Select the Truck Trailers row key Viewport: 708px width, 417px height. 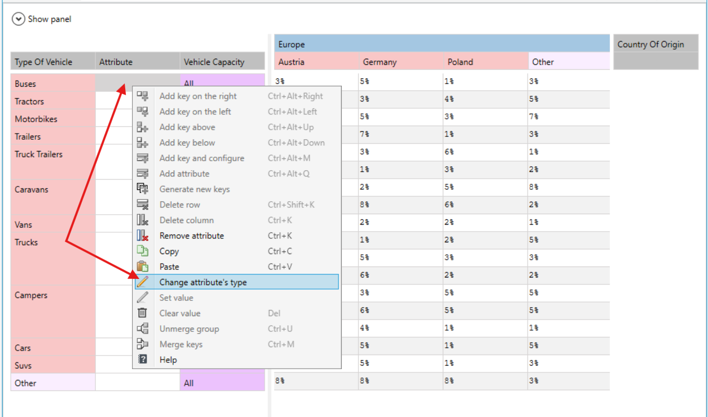click(53, 162)
